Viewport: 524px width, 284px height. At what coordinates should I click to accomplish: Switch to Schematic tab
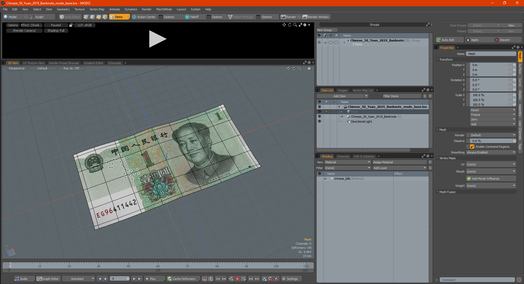tap(115, 63)
